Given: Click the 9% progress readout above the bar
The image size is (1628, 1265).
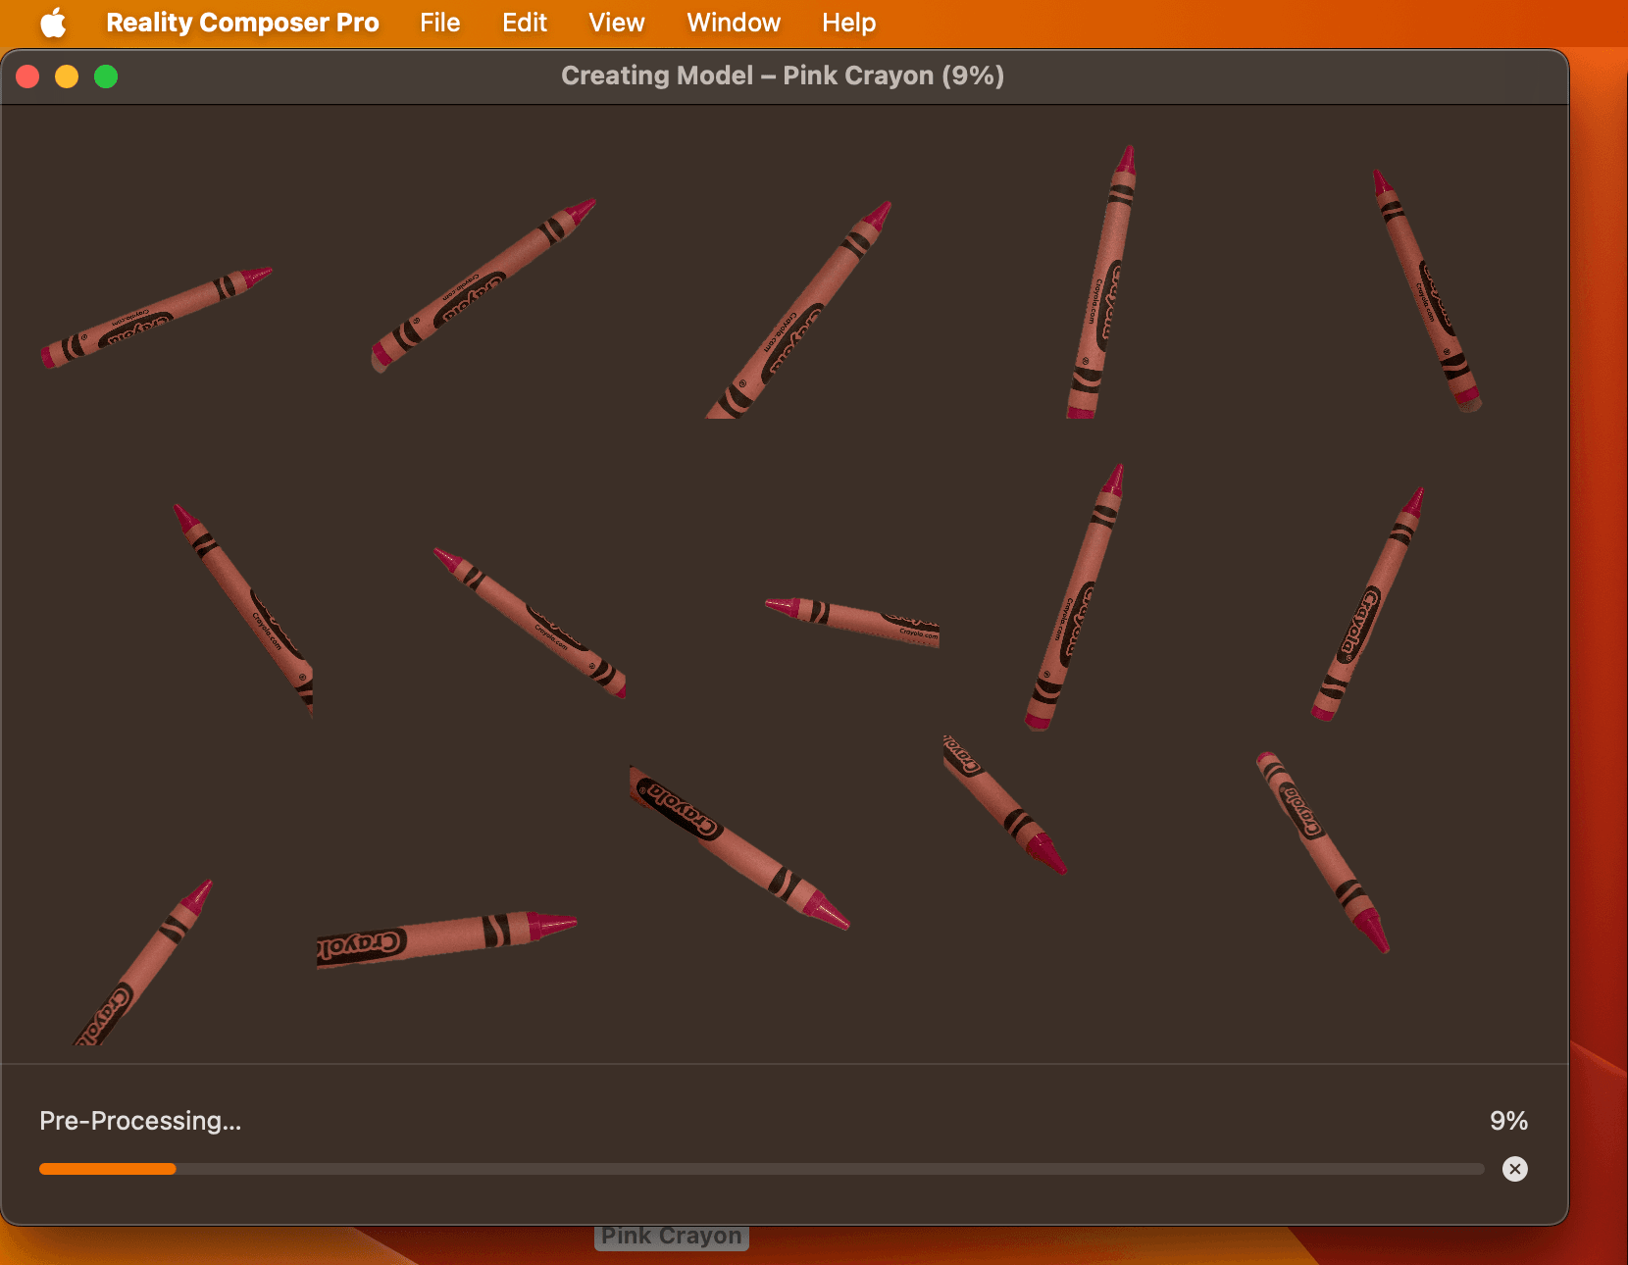Looking at the screenshot, I should [1508, 1121].
